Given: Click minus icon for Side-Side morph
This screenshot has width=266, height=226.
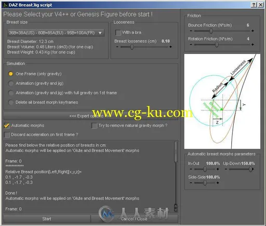Looking at the screenshot, I should click(191, 183).
